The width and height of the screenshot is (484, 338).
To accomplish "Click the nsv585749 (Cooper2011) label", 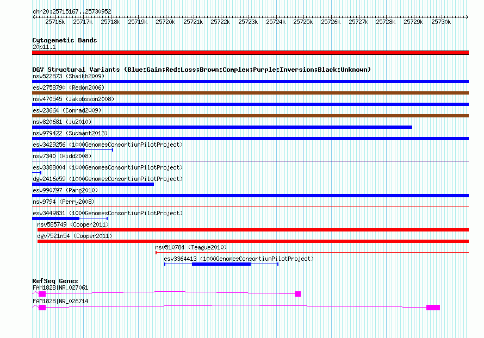I will tap(73, 224).
